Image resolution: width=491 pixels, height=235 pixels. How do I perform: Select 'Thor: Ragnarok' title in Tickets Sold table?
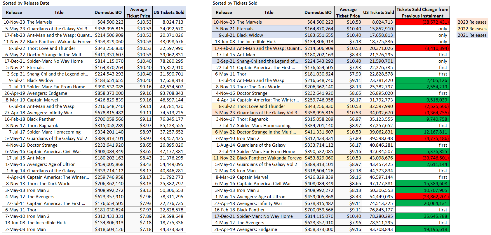(252, 119)
